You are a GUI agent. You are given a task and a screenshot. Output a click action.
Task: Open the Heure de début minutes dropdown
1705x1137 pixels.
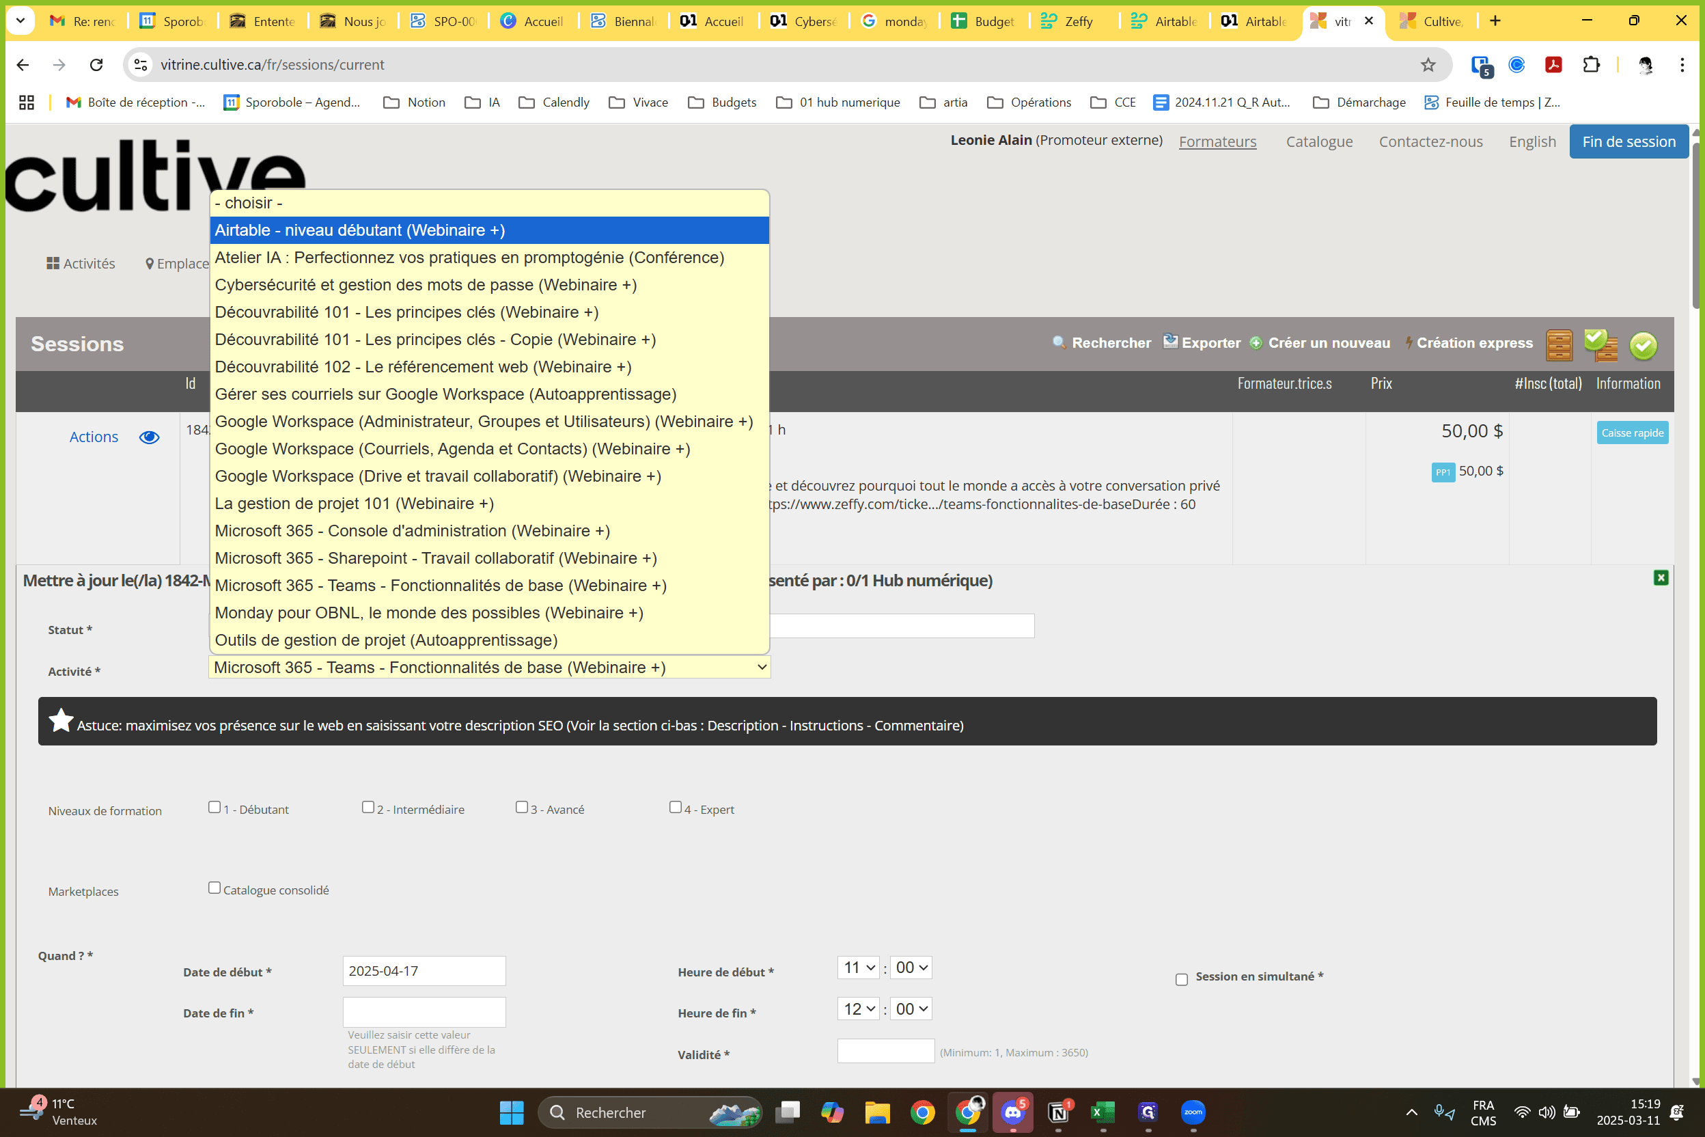[911, 968]
